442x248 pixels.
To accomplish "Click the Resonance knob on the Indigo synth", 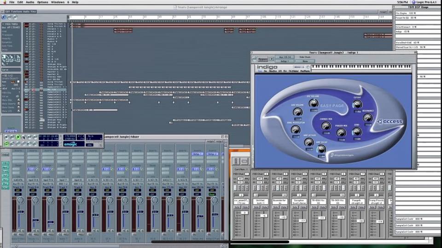I will coord(367,118).
